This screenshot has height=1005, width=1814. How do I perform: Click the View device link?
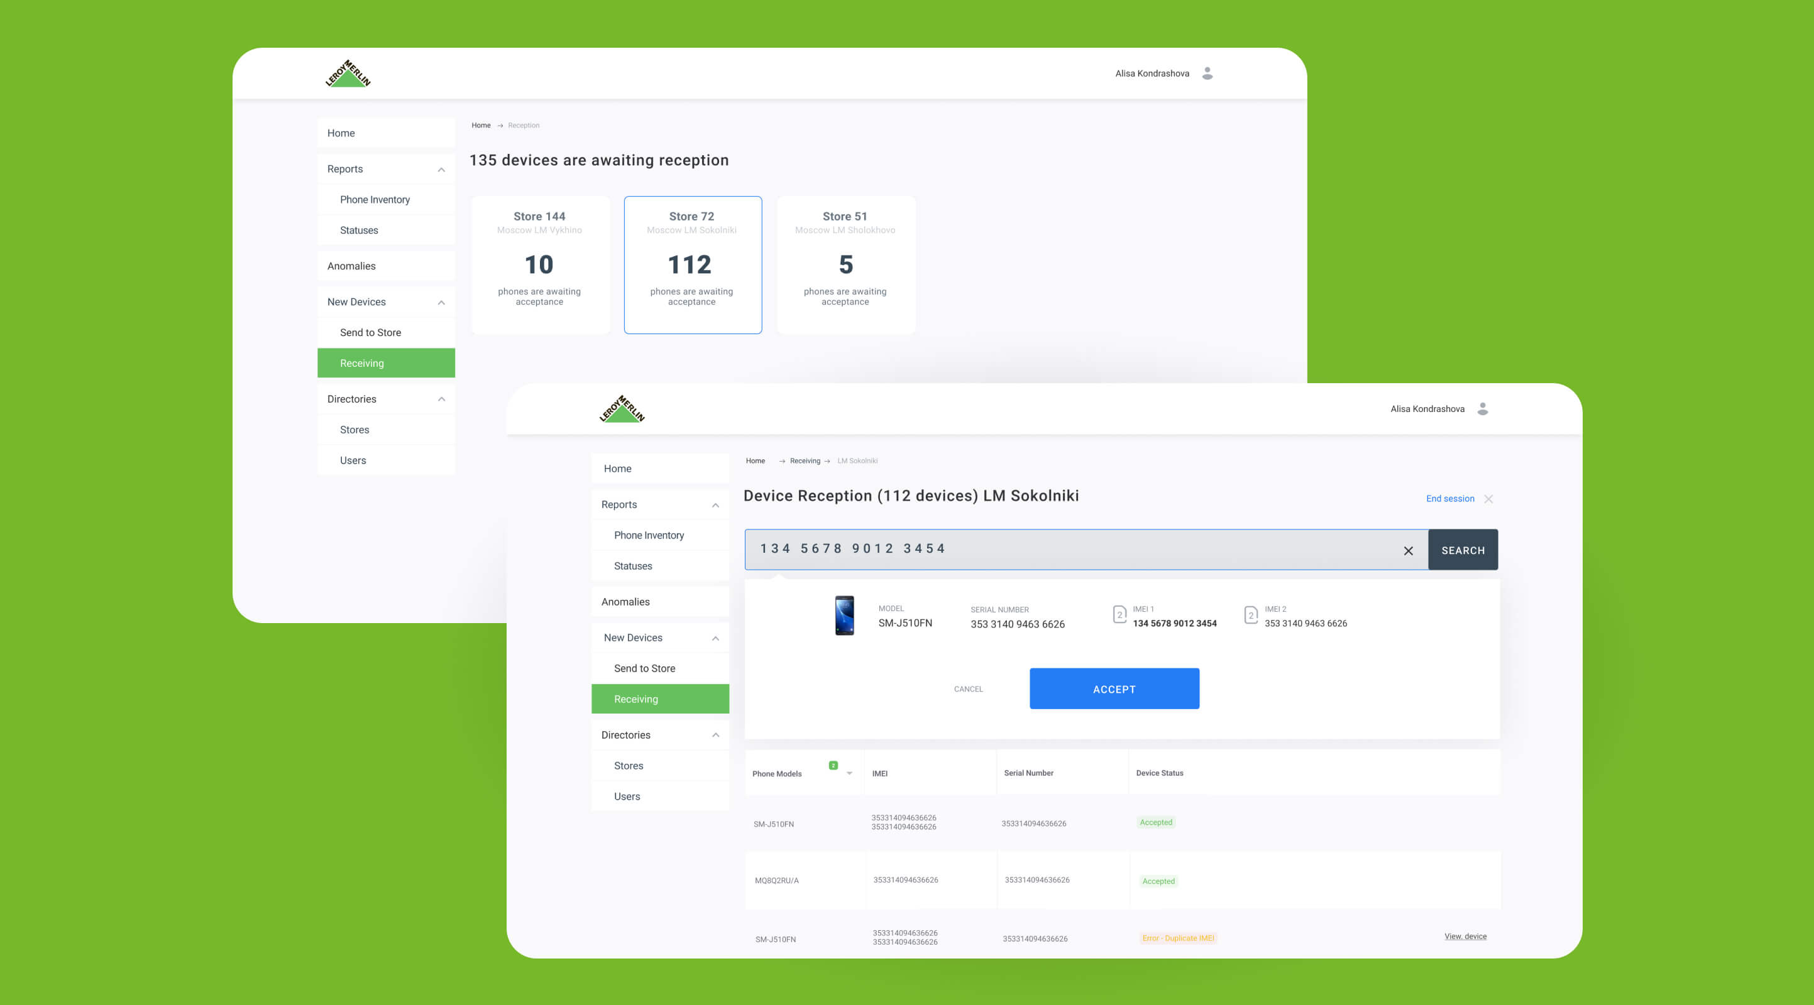(1465, 936)
